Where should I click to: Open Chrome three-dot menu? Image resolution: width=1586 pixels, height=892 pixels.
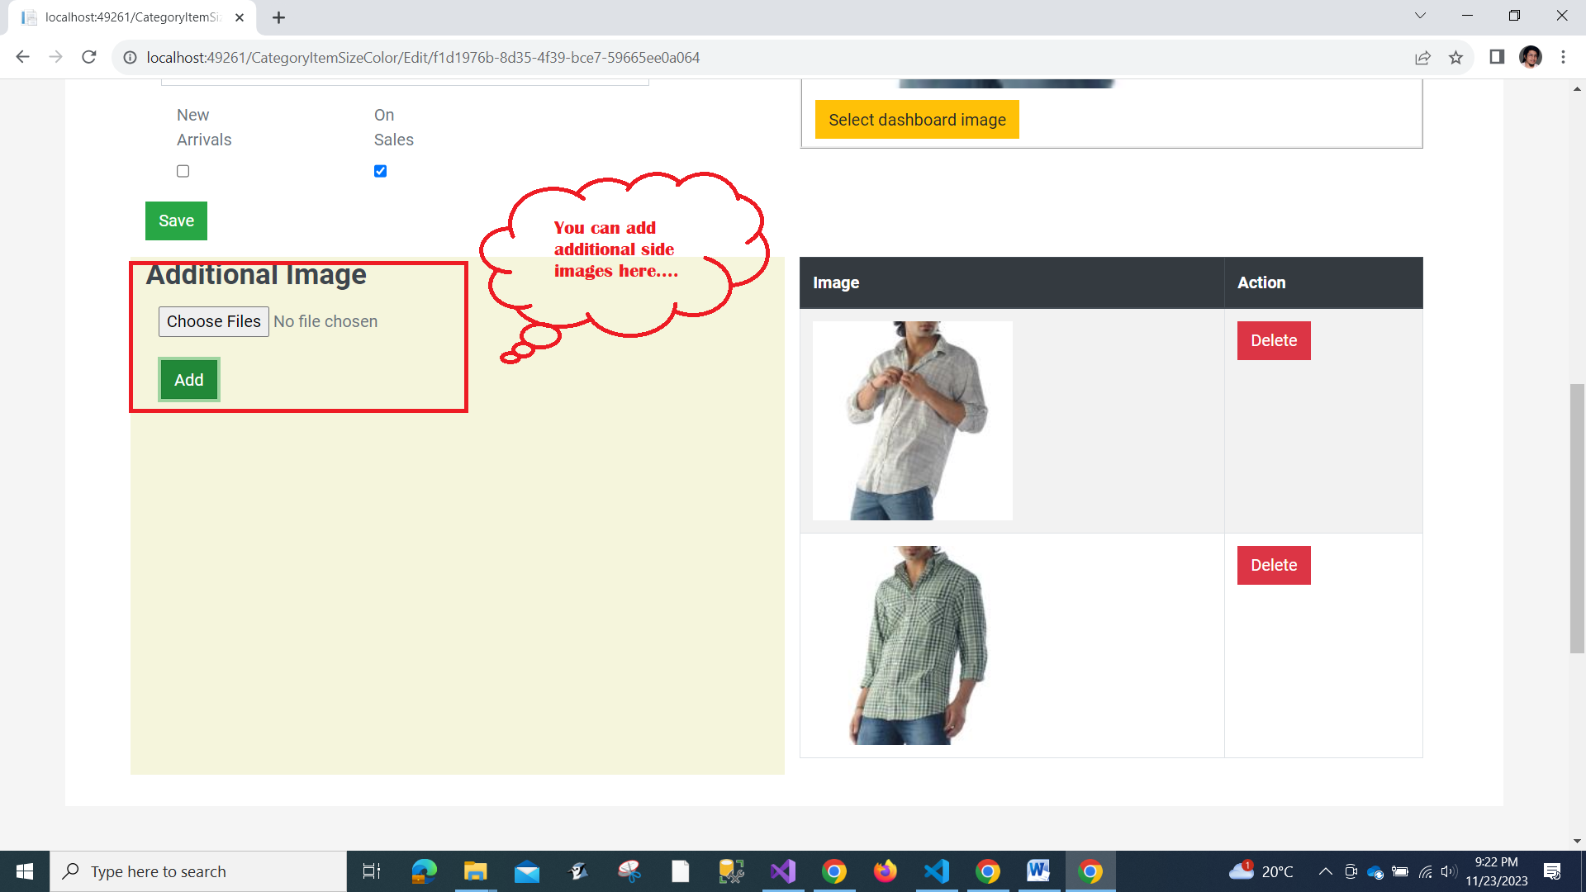pos(1563,57)
